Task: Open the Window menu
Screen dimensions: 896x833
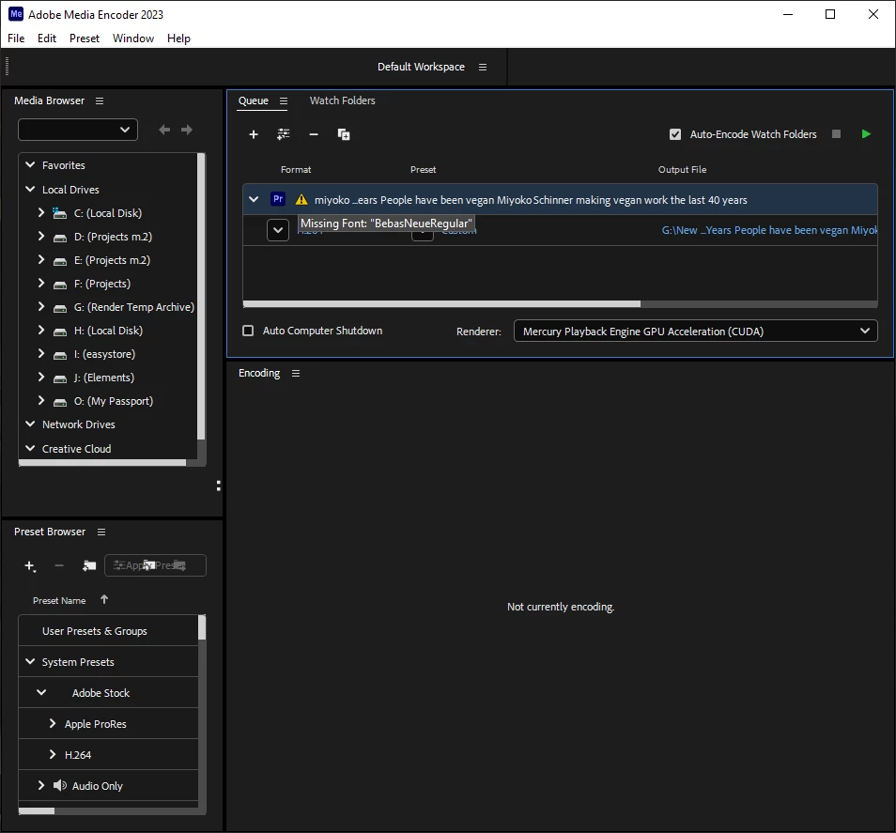Action: pyautogui.click(x=133, y=39)
